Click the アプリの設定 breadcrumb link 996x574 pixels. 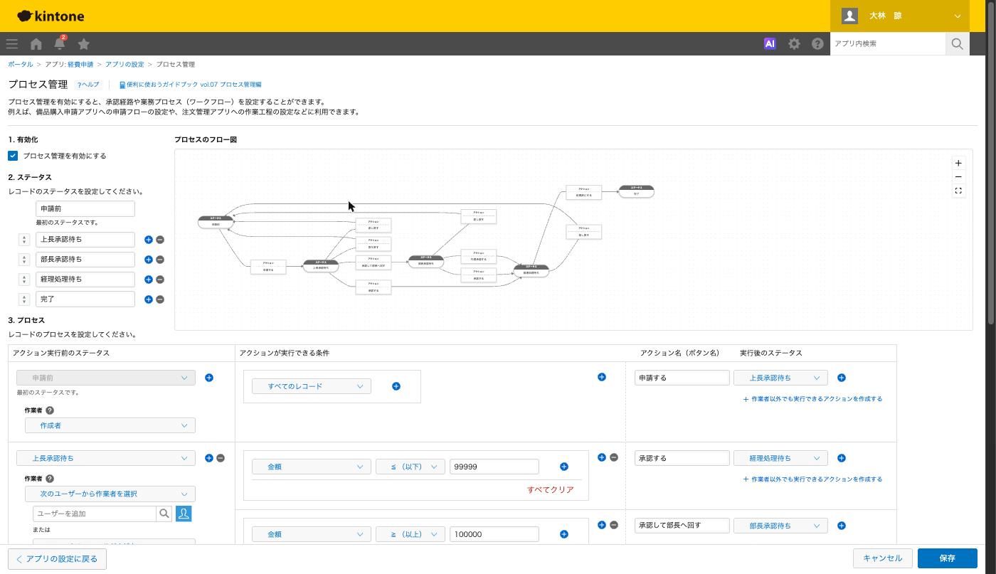tap(124, 65)
